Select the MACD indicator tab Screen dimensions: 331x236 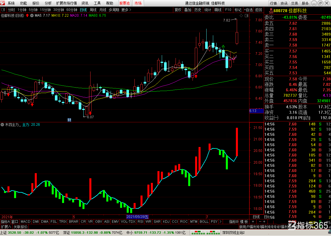[x=26, y=221]
